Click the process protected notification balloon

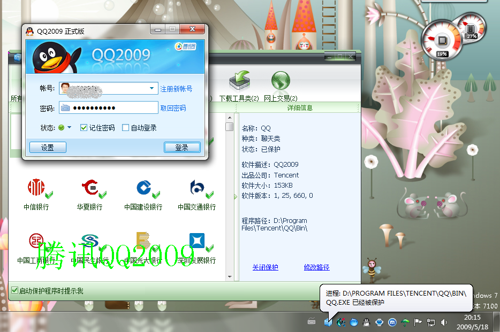coord(396,298)
